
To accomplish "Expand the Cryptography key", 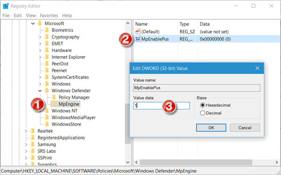I will point(40,37).
